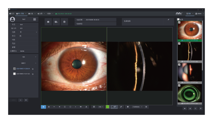Star the second exam record

tap(33, 74)
